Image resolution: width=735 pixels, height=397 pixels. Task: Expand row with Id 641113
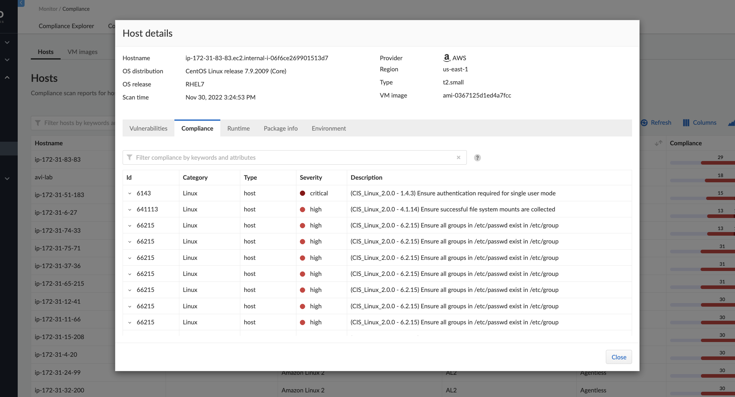(x=130, y=209)
